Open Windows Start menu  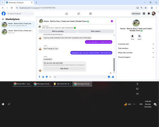[3, 104]
